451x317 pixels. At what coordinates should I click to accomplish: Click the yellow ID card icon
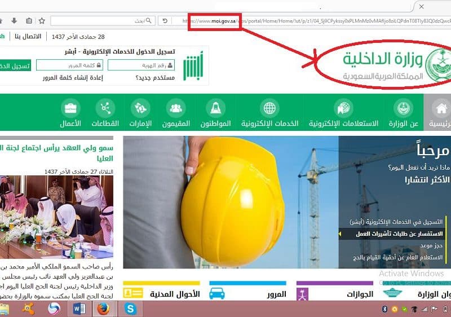[x=133, y=293]
